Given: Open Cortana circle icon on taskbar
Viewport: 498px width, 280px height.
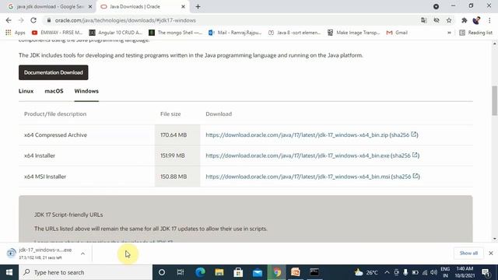Looking at the screenshot, I should point(162,272).
